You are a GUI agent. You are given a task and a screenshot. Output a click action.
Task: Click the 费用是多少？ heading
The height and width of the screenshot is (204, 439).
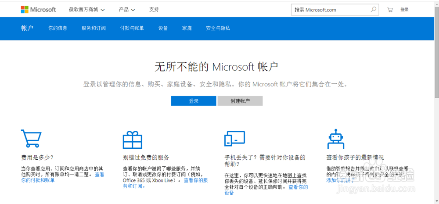[x=37, y=157]
